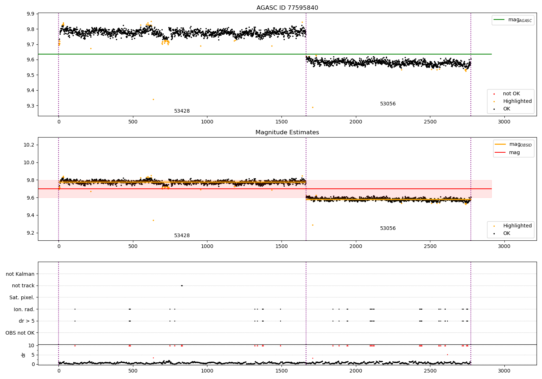Click the "Sat. pixel." axis label
The width and height of the screenshot is (542, 379).
pos(22,298)
